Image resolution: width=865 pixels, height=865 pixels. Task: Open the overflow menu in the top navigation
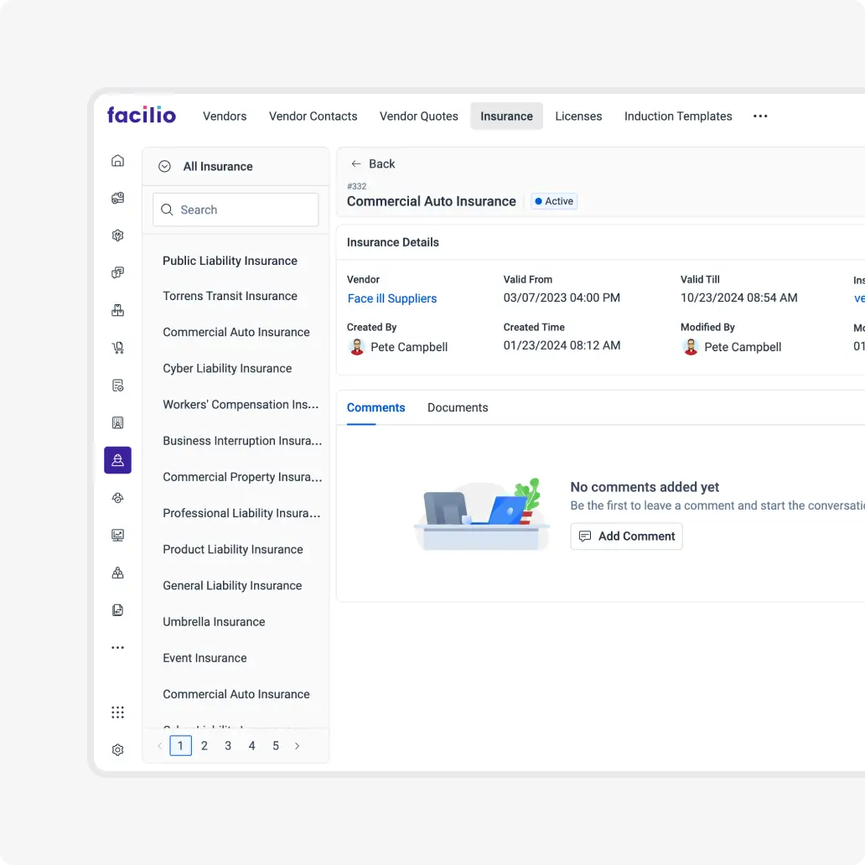(x=759, y=116)
